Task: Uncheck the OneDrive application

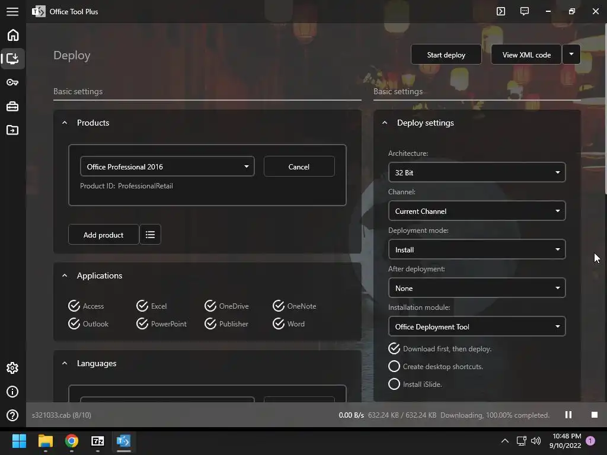Action: (226, 306)
